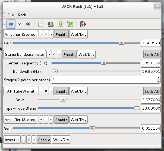Viewport: 164px width, 151px height.
Task: Toggle Enable on the first Amplifier (Stereo)
Action: tap(61, 34)
